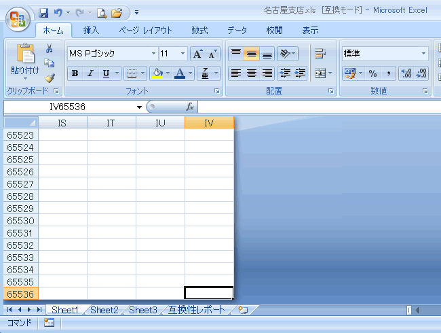Open the text orientation button

point(288,54)
